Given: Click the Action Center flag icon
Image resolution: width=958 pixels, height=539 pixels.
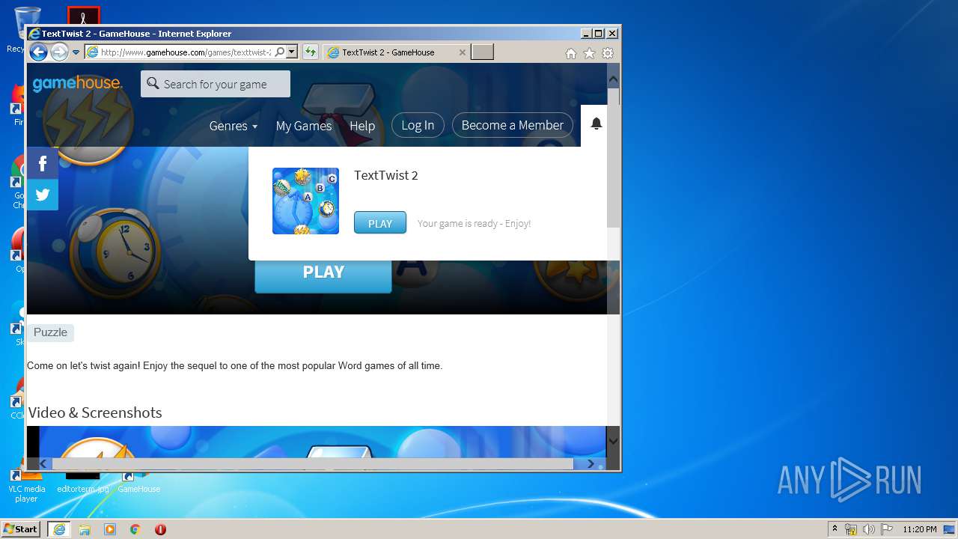Looking at the screenshot, I should pos(886,529).
